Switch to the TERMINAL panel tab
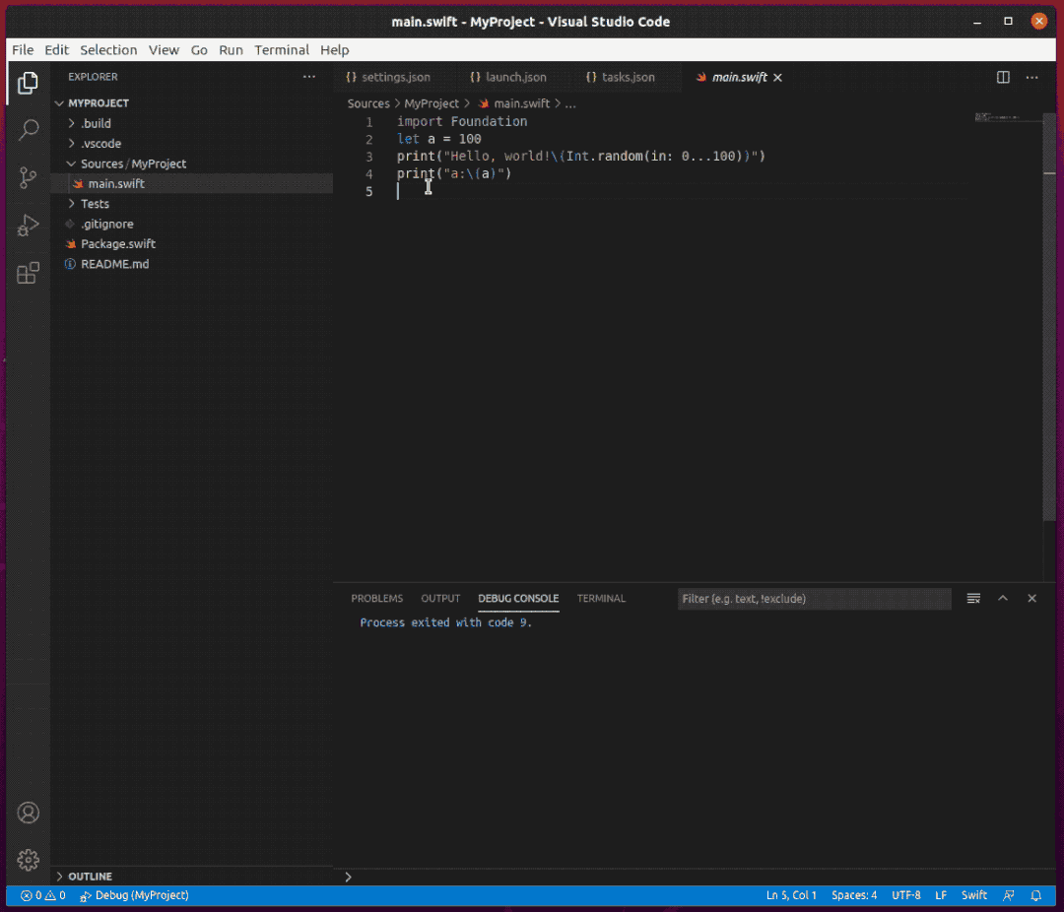Viewport: 1064px width, 912px height. pyautogui.click(x=601, y=599)
